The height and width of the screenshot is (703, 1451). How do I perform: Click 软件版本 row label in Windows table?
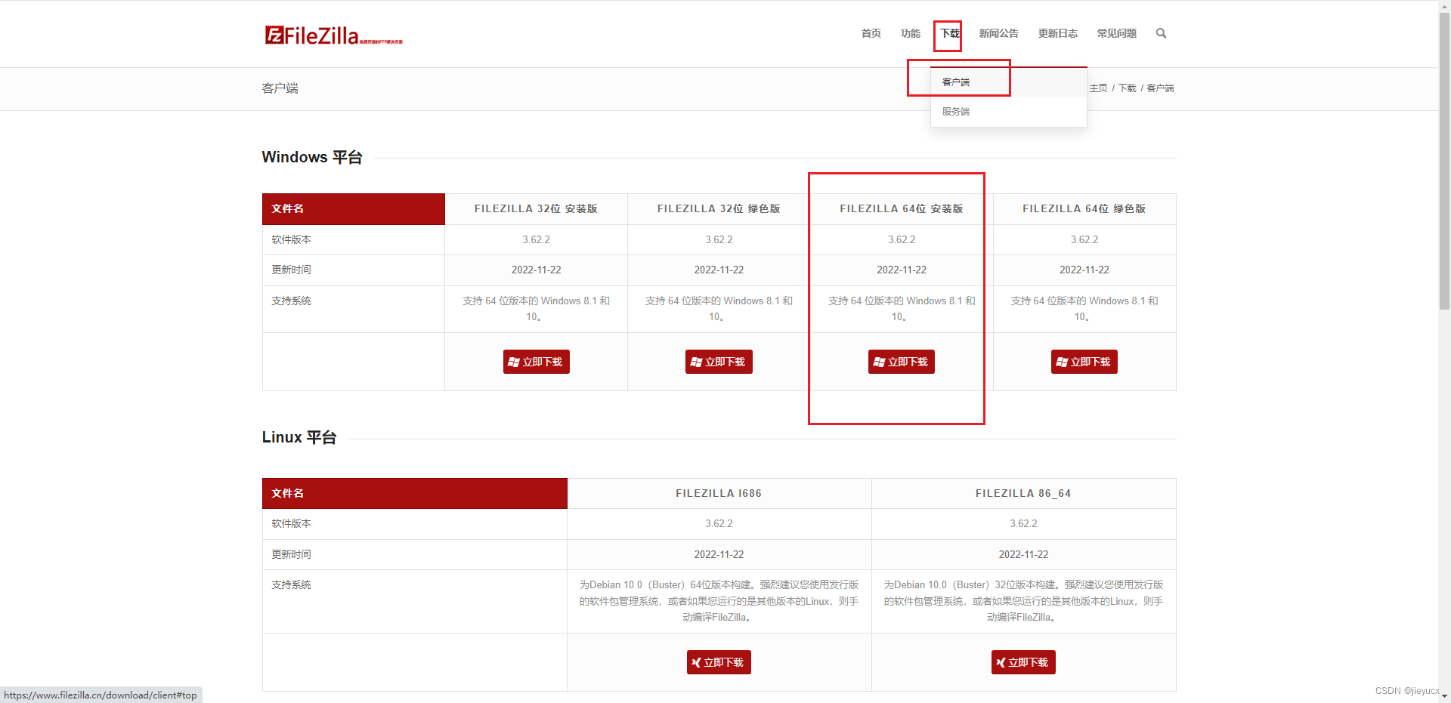[x=291, y=239]
